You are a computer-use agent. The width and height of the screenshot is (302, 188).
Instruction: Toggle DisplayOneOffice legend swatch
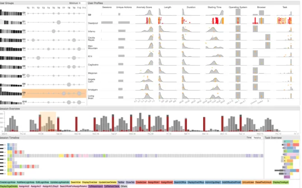[x=195, y=182]
